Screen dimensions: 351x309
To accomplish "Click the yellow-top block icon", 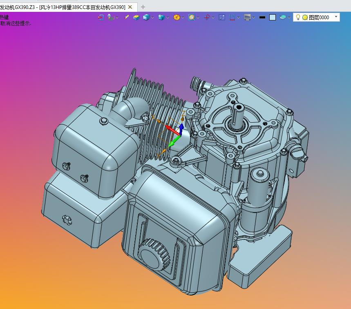I will (136, 17).
